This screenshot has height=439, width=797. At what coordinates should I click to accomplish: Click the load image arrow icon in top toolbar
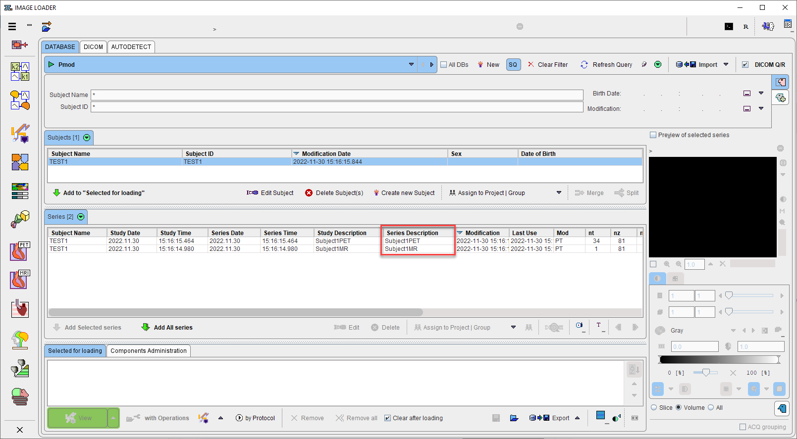(x=47, y=26)
